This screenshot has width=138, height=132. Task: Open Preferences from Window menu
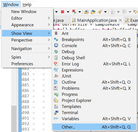27,64
